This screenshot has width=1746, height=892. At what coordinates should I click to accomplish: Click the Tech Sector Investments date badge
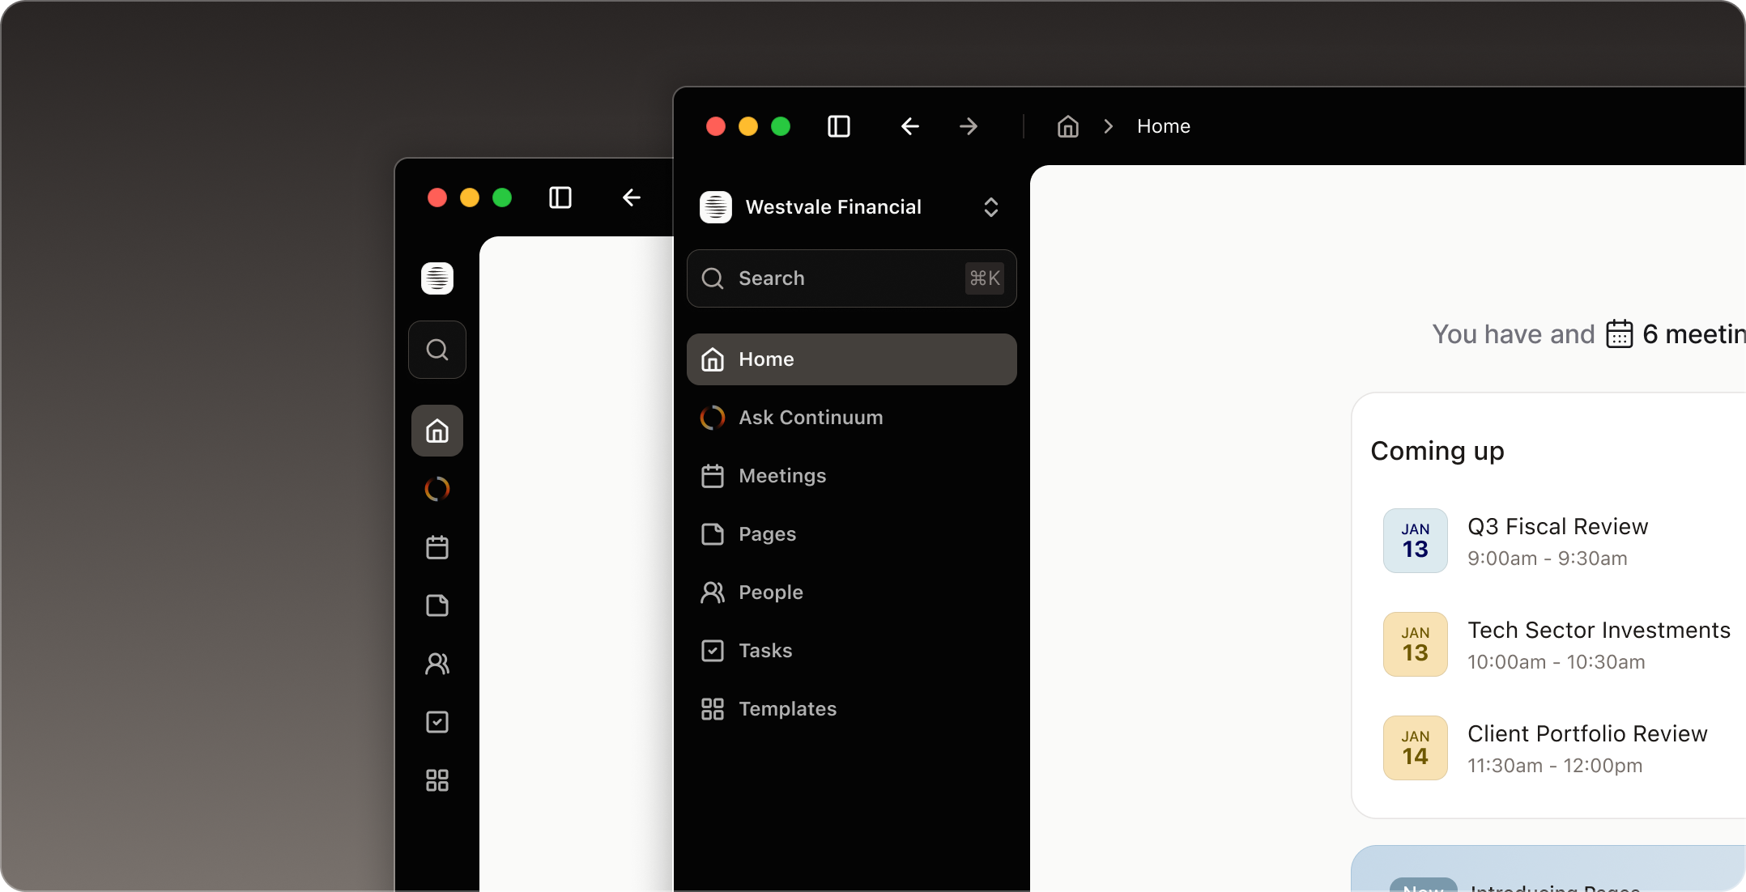pyautogui.click(x=1416, y=644)
